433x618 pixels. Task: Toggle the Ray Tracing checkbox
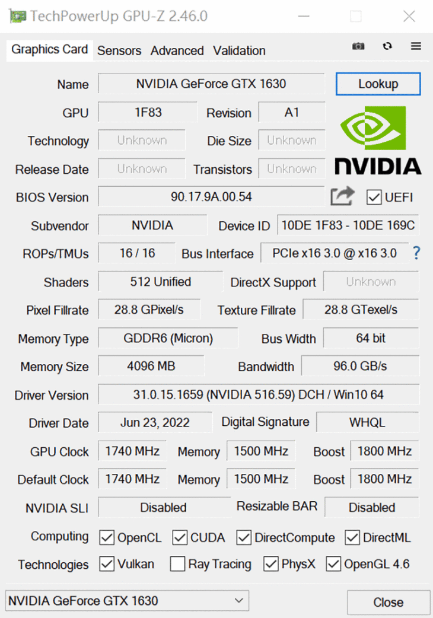click(177, 564)
